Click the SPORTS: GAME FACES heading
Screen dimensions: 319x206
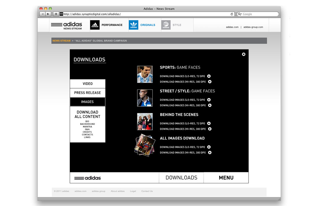coord(180,67)
